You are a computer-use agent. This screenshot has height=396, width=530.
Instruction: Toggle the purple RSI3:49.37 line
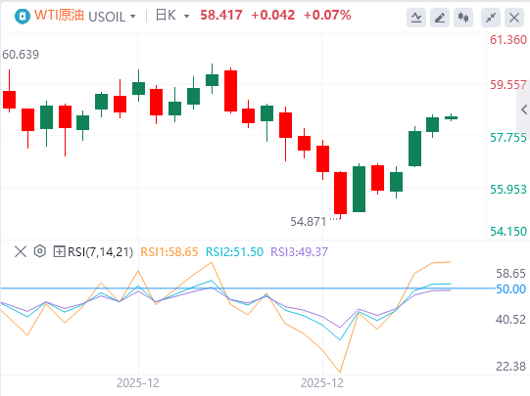tap(299, 251)
